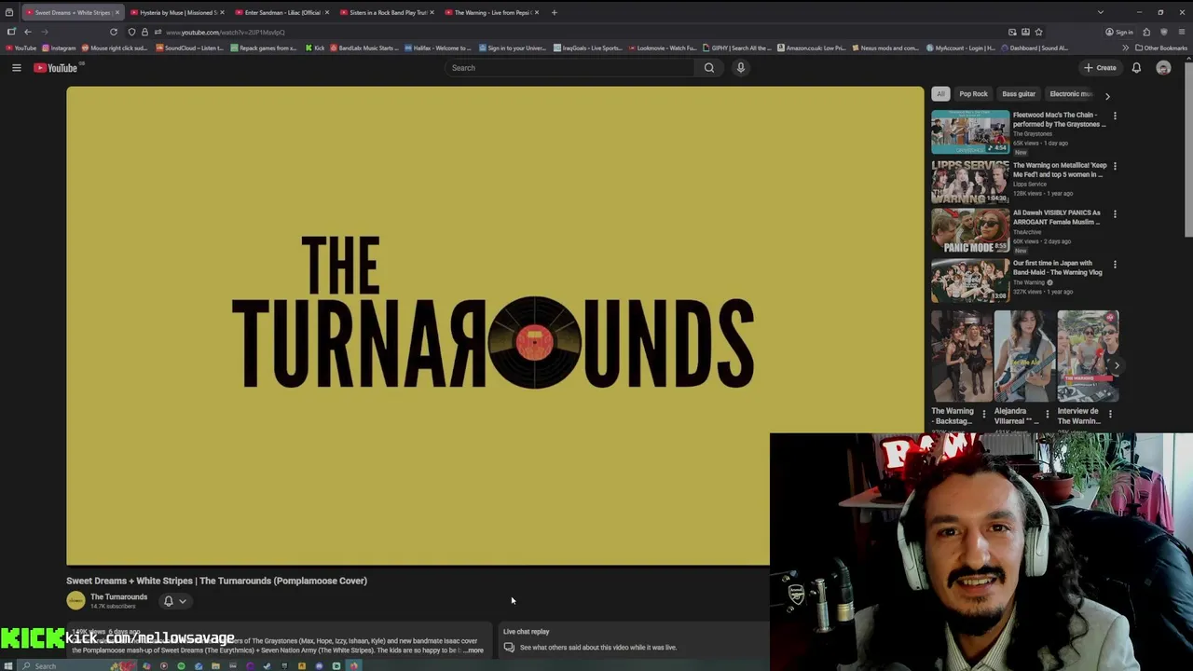Viewport: 1193px width, 671px height.
Task: Open options for Our first time in Japan video
Action: (1115, 265)
